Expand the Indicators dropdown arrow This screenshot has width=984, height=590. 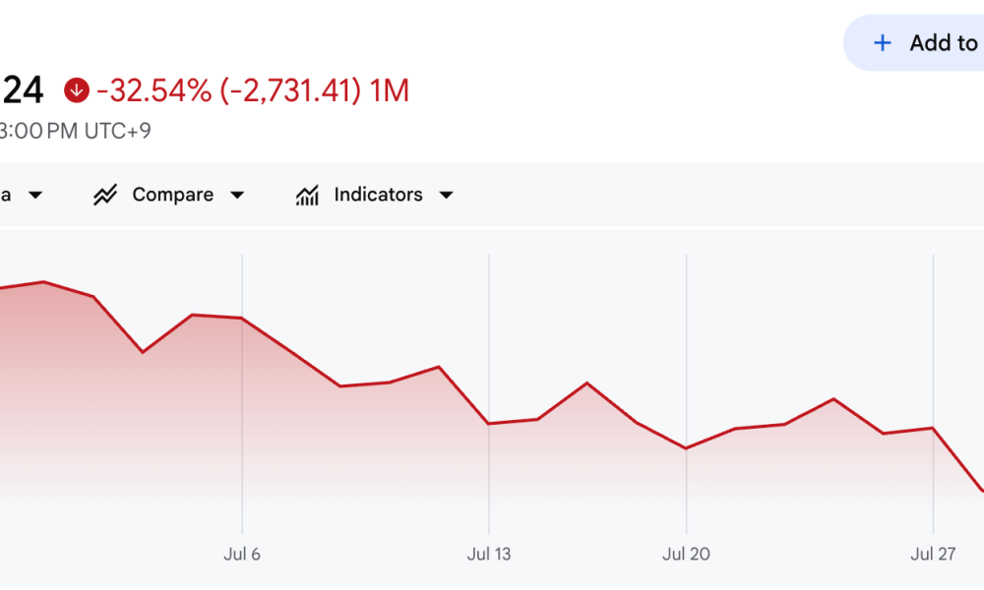[x=446, y=195]
